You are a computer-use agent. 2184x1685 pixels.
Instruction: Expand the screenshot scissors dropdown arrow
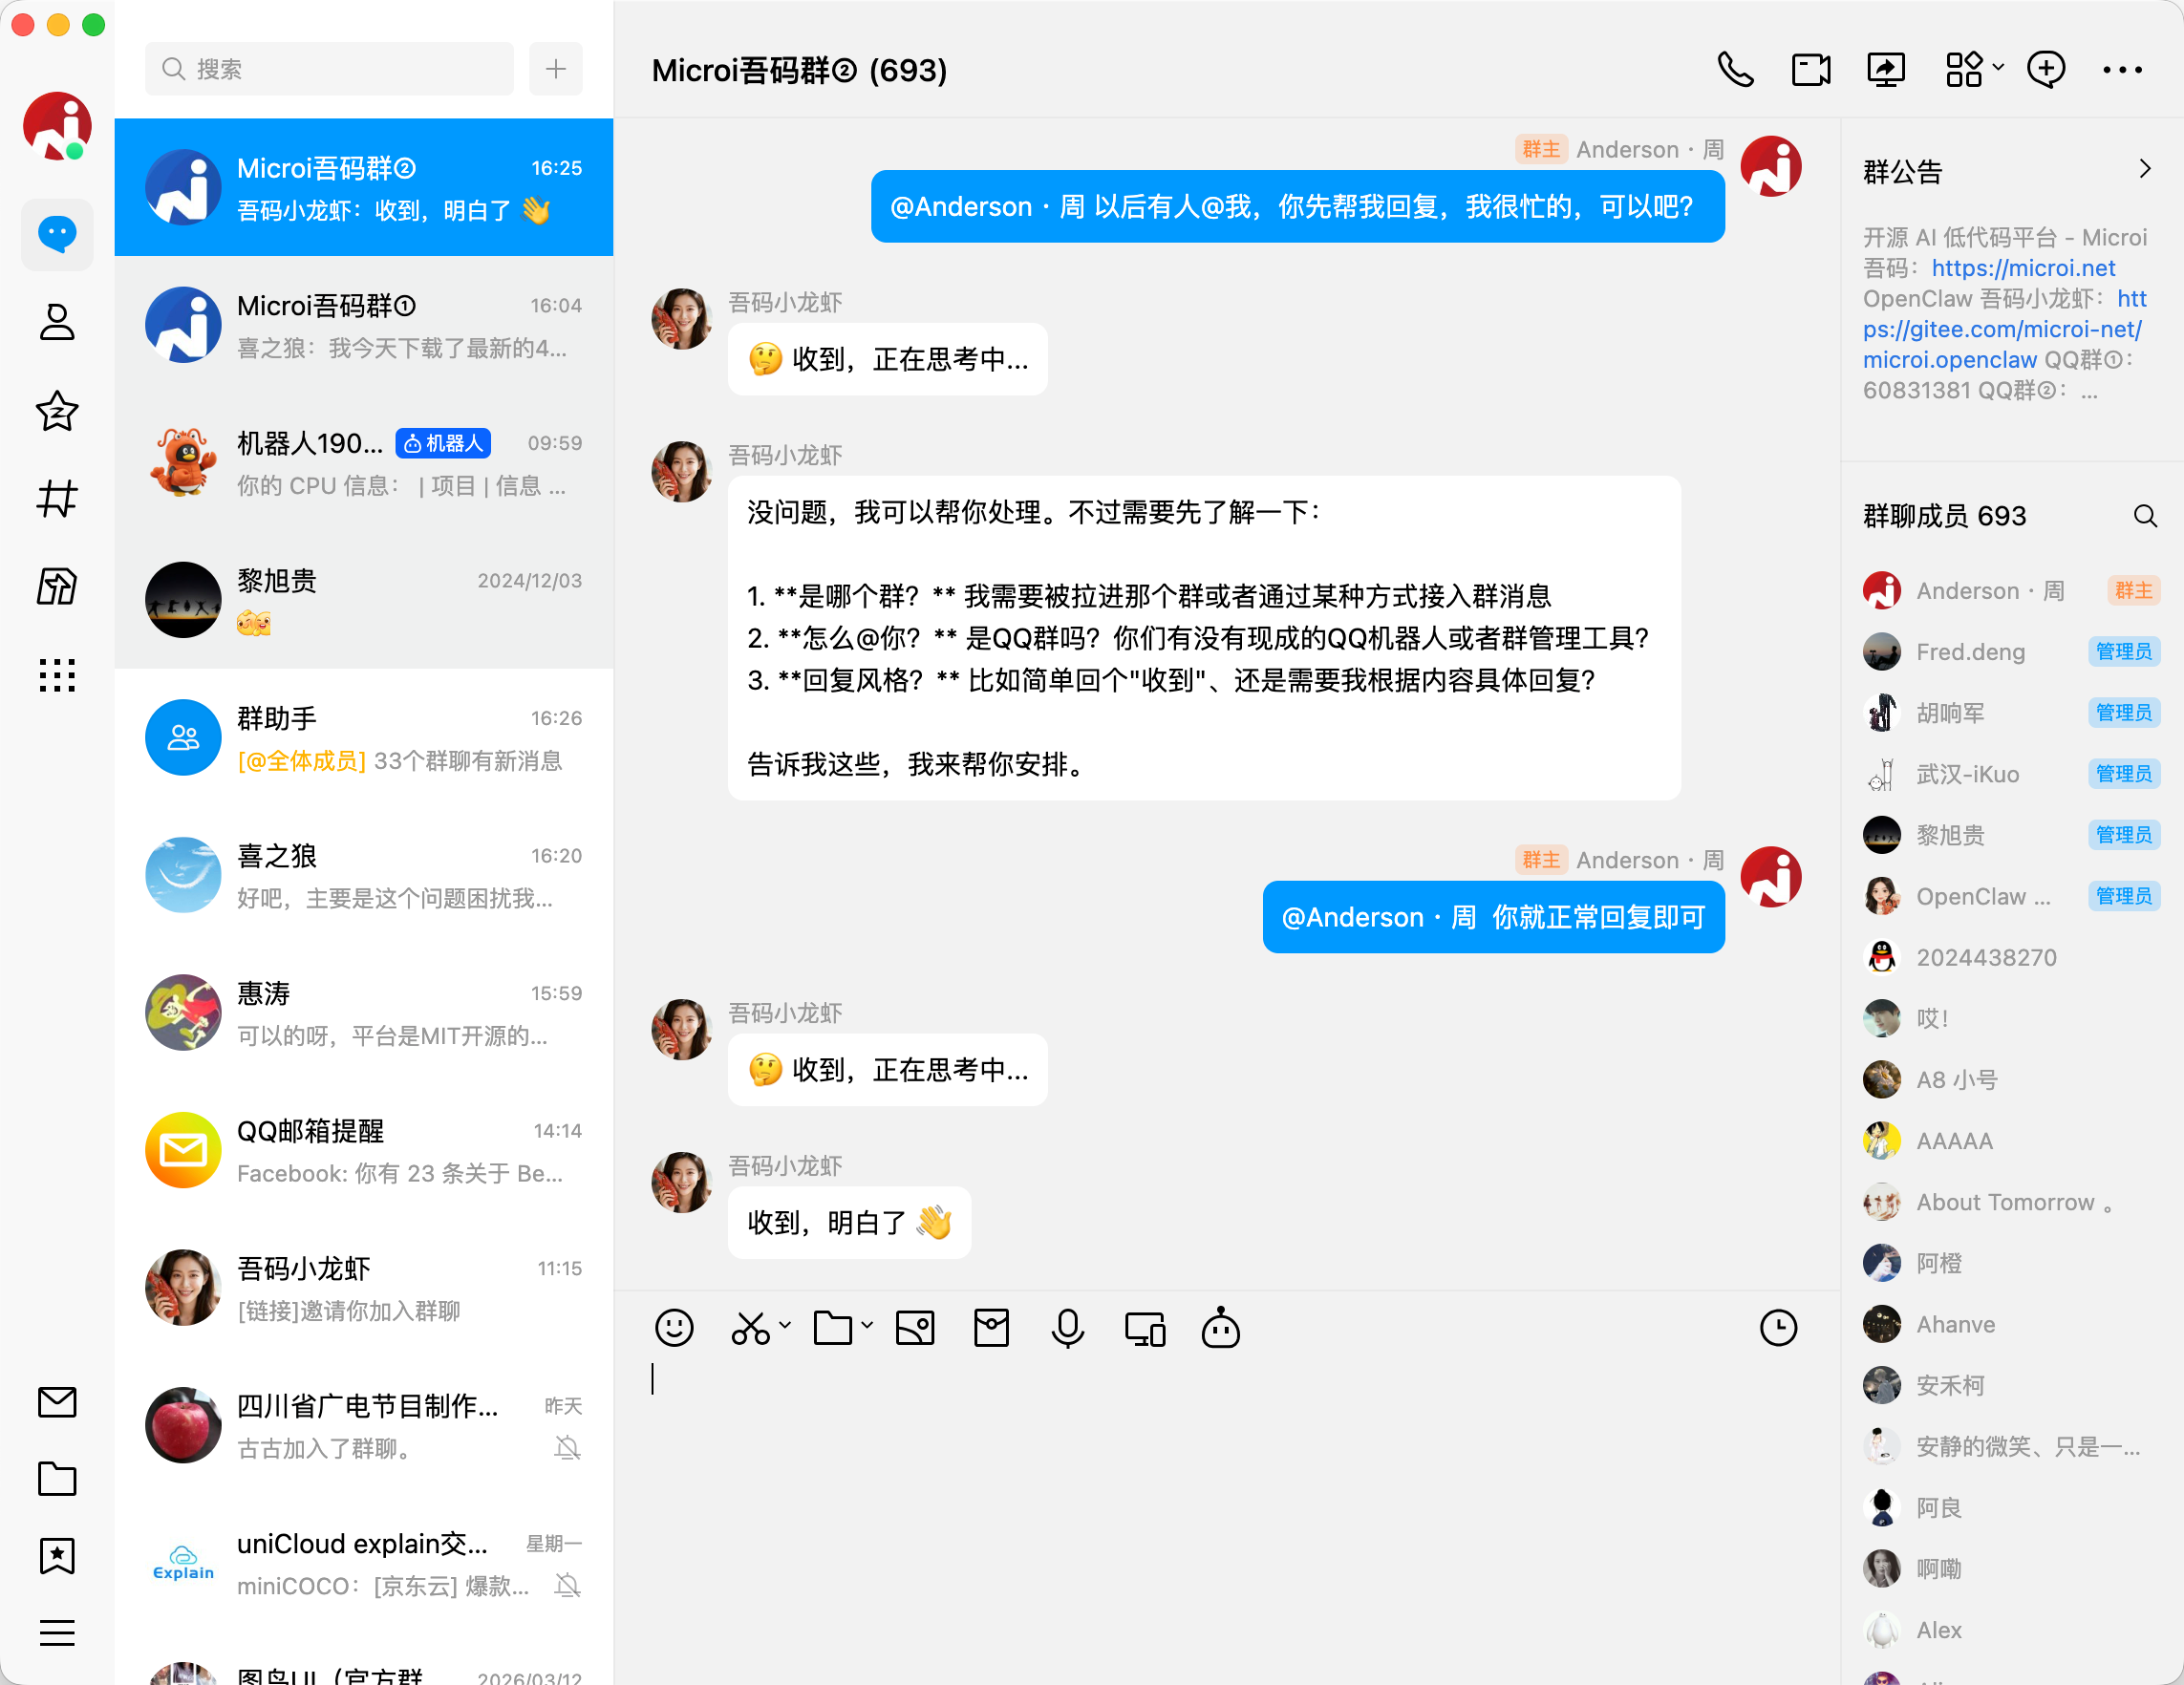785,1326
